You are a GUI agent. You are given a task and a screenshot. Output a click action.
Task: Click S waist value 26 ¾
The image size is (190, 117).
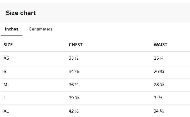pyautogui.click(x=159, y=72)
